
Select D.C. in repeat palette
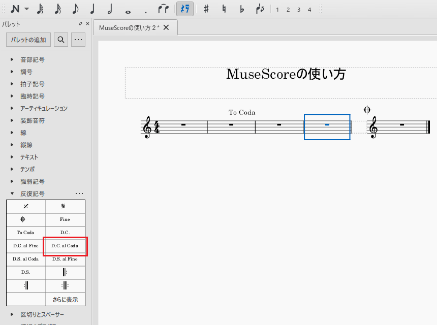66,233
